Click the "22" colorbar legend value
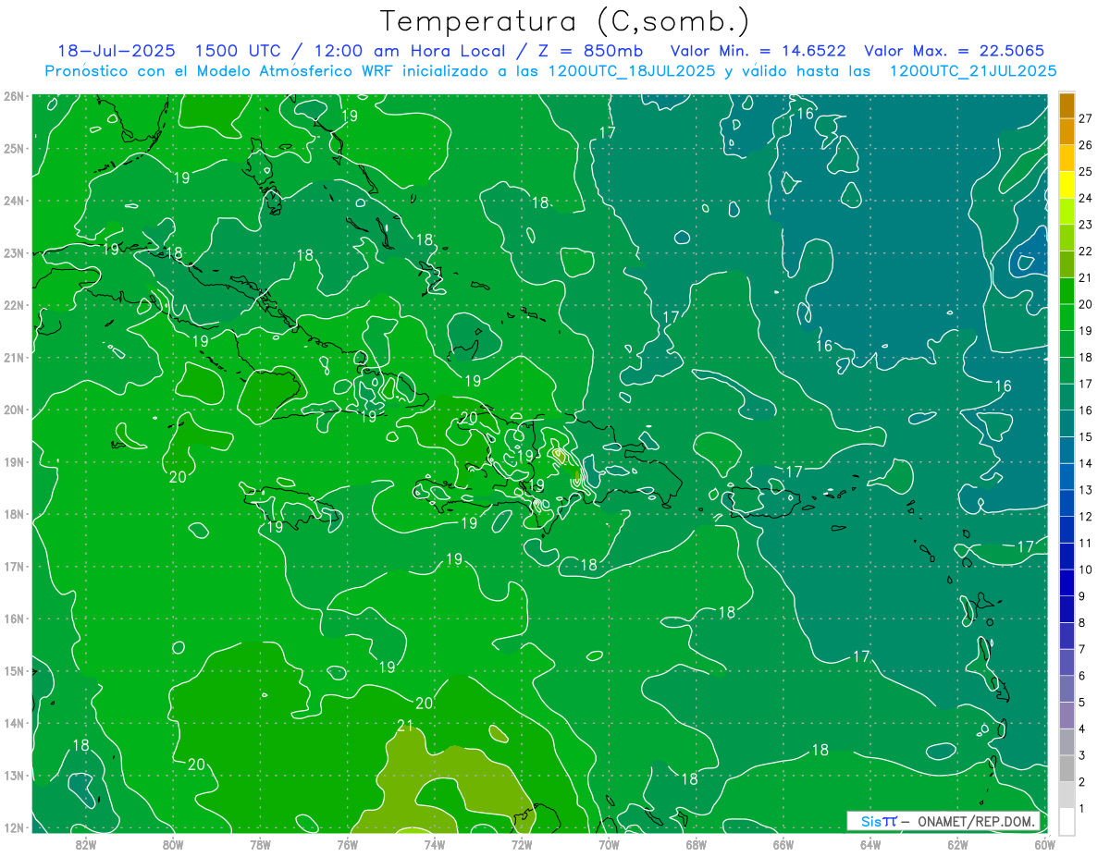Screen dimensions: 1110x857 1086,251
